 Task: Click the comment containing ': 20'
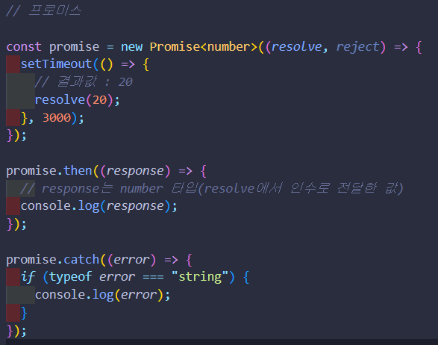pyautogui.click(x=84, y=82)
